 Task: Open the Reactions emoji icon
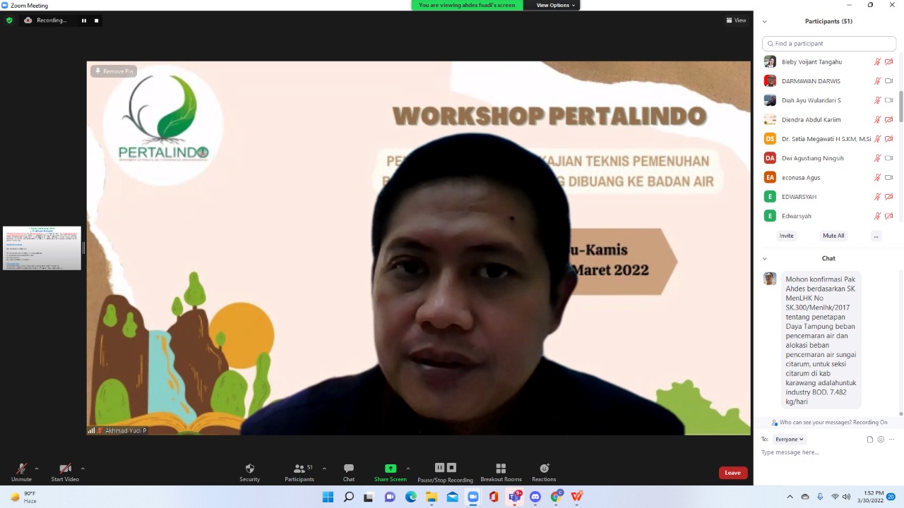[544, 469]
